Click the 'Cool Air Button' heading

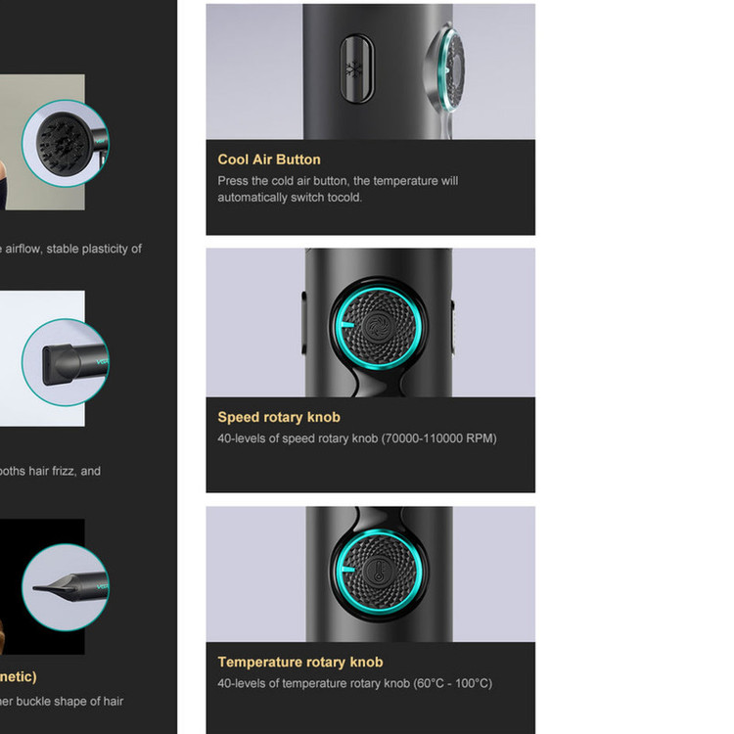coord(269,160)
